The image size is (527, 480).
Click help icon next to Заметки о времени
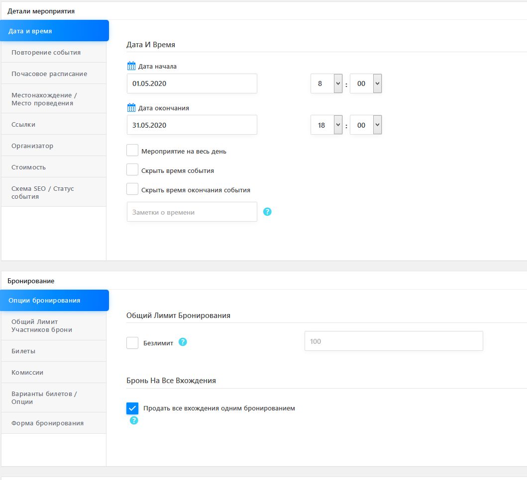(x=267, y=212)
